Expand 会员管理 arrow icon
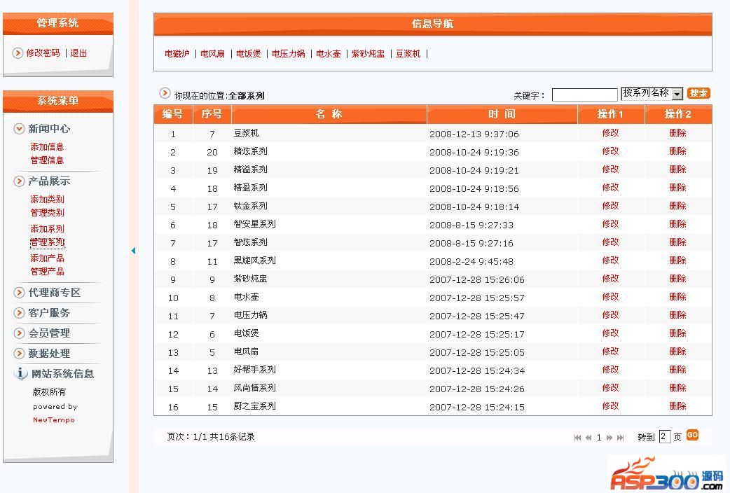This screenshot has height=493, width=730. tap(19, 333)
